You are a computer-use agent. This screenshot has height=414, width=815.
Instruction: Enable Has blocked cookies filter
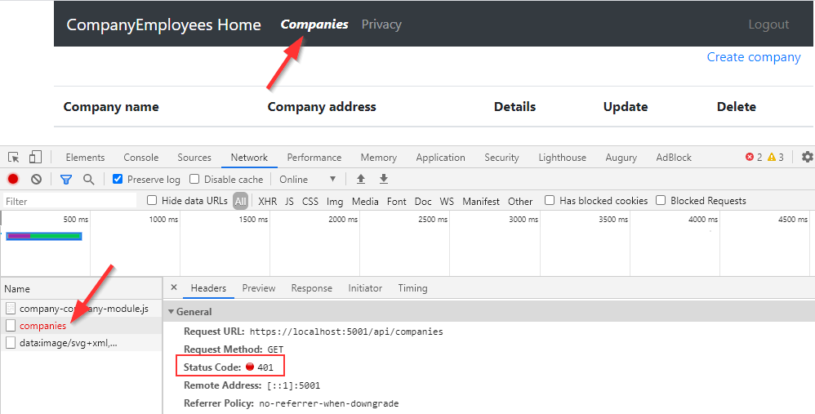pos(550,201)
